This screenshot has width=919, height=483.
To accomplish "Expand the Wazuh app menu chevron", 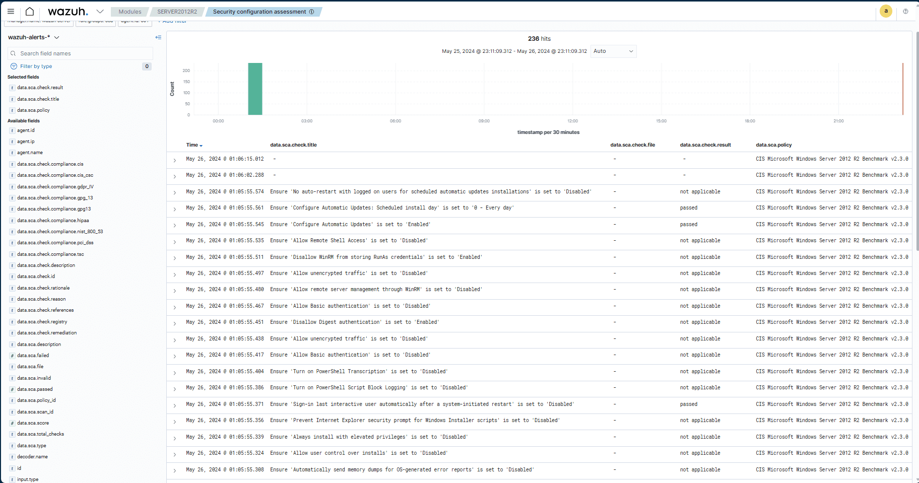I will (100, 11).
